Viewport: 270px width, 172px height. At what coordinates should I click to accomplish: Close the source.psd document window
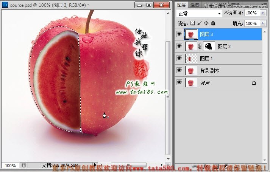[x=161, y=5]
